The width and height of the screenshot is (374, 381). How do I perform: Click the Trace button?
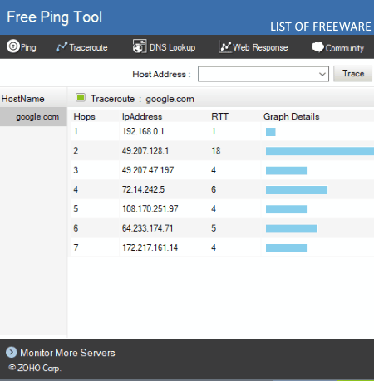pyautogui.click(x=352, y=74)
